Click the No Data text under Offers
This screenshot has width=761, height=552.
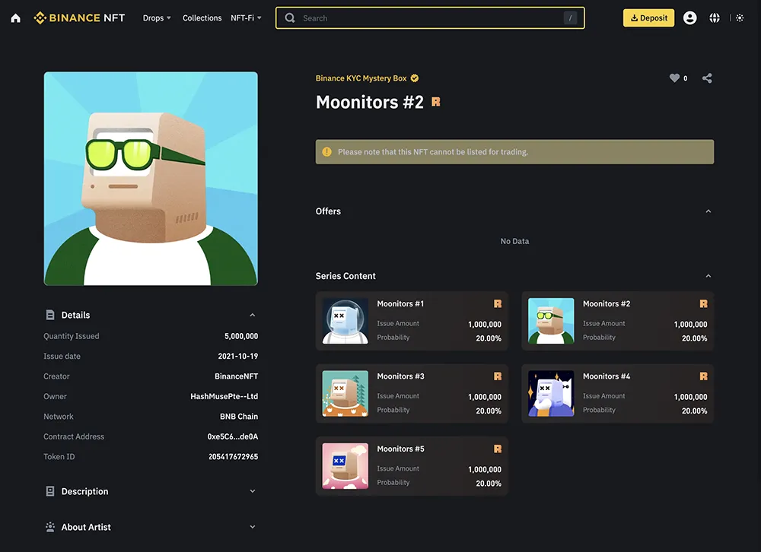point(514,241)
